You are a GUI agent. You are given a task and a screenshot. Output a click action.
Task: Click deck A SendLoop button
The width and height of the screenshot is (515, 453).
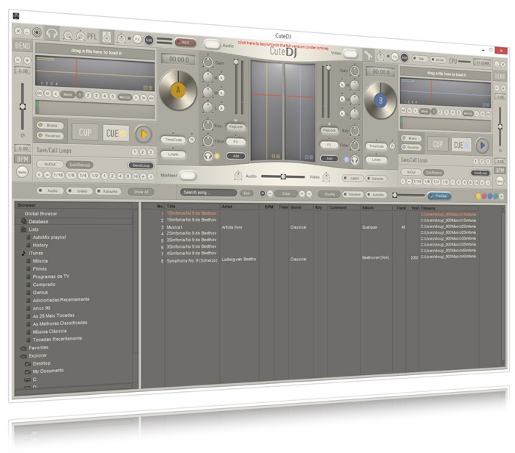coord(141,165)
